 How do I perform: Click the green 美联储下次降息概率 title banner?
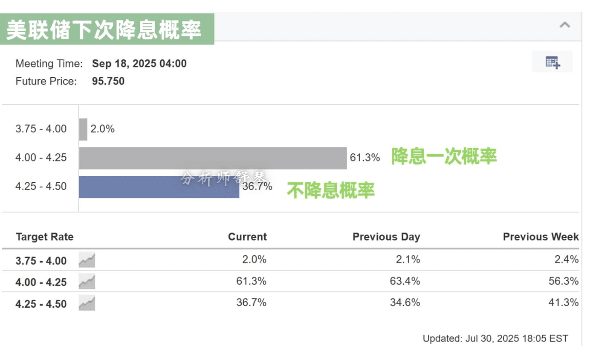[x=107, y=29]
